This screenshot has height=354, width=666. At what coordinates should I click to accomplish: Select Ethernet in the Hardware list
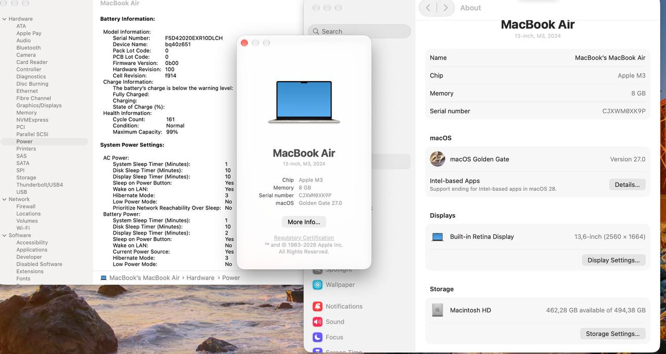[27, 91]
